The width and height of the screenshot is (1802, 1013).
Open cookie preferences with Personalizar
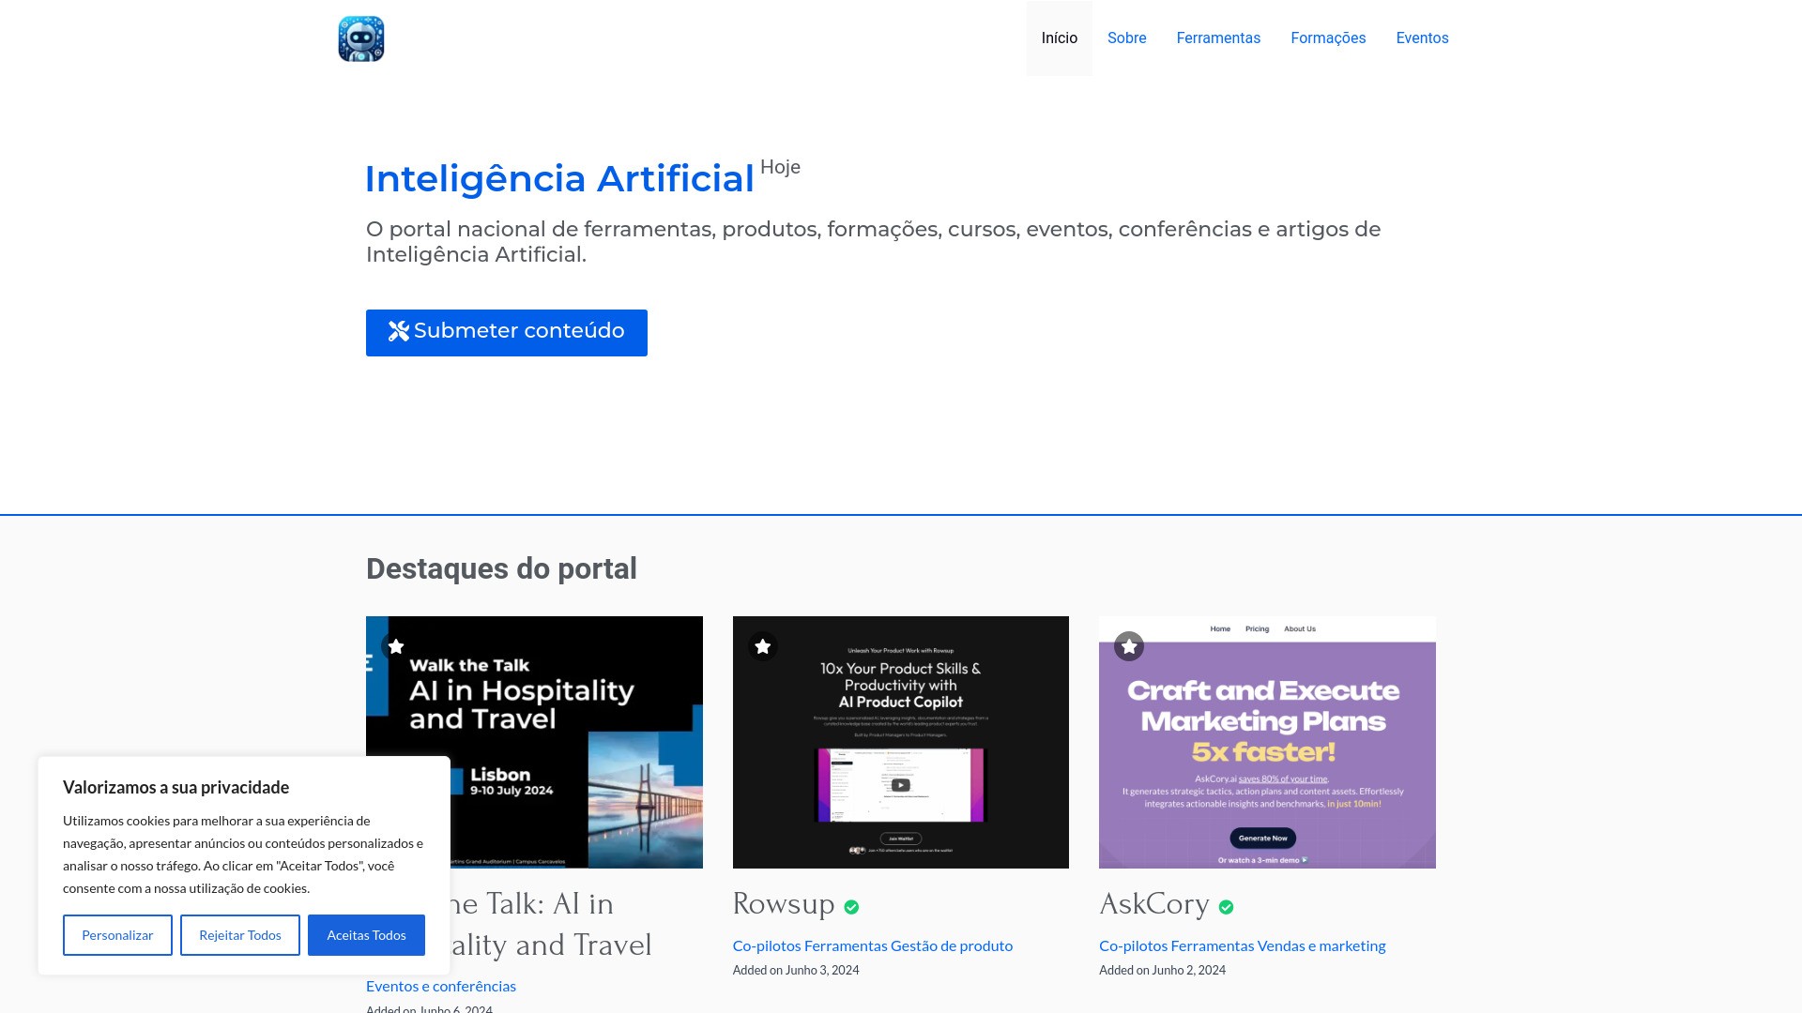pyautogui.click(x=117, y=935)
